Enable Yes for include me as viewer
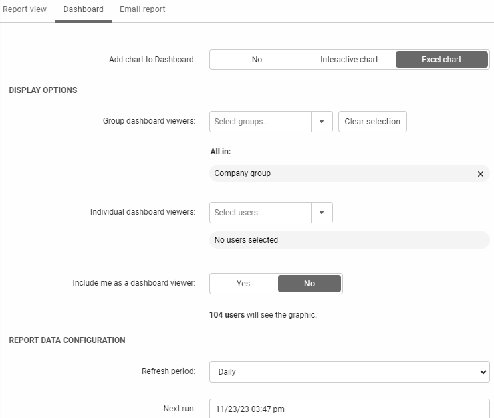This screenshot has width=494, height=418. [x=243, y=284]
